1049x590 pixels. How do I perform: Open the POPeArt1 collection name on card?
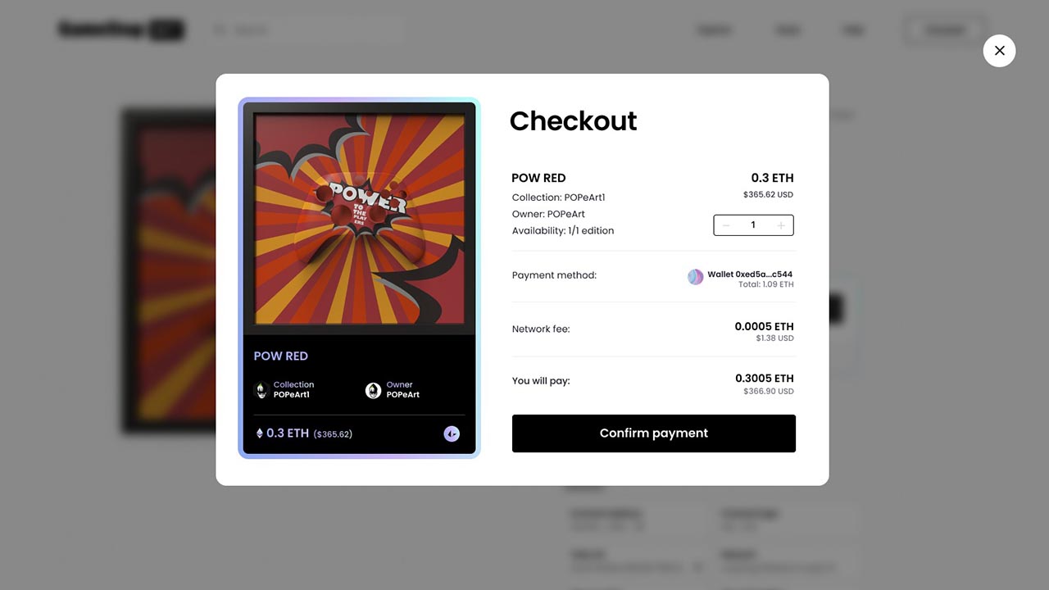tap(292, 395)
